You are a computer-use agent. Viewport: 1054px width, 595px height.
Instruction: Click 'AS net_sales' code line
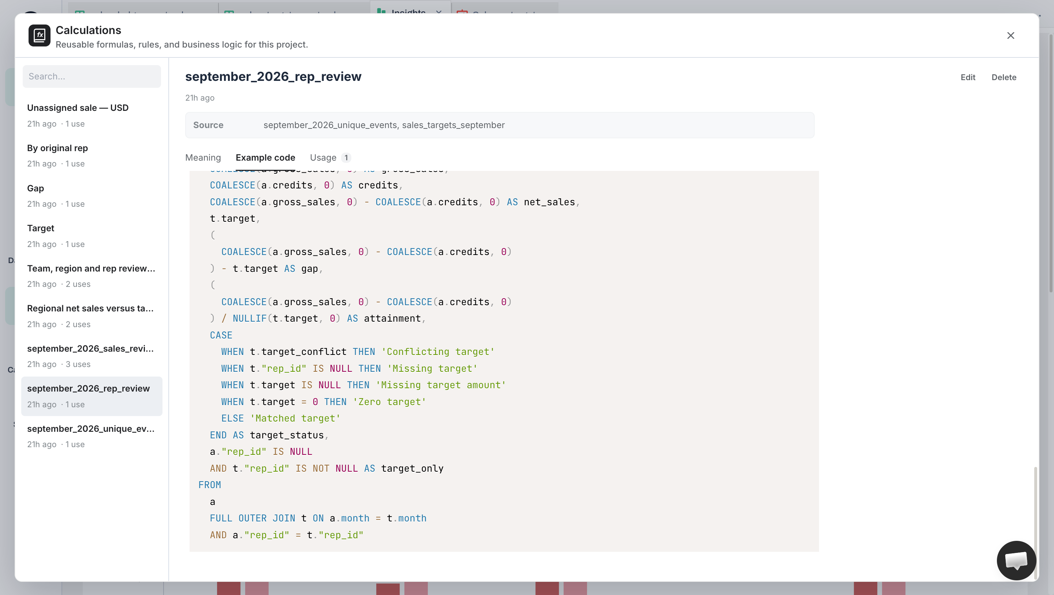pos(395,202)
